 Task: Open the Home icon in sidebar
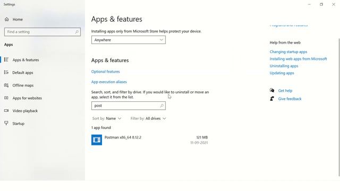pyautogui.click(x=7, y=19)
